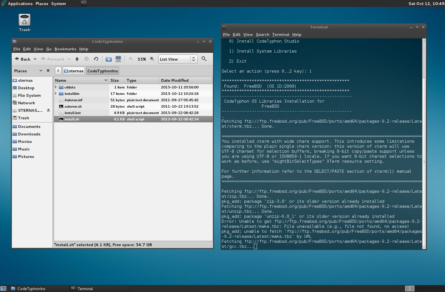The width and height of the screenshot is (445, 292).
Task: Select the Autorun.inf file
Action: [133, 100]
